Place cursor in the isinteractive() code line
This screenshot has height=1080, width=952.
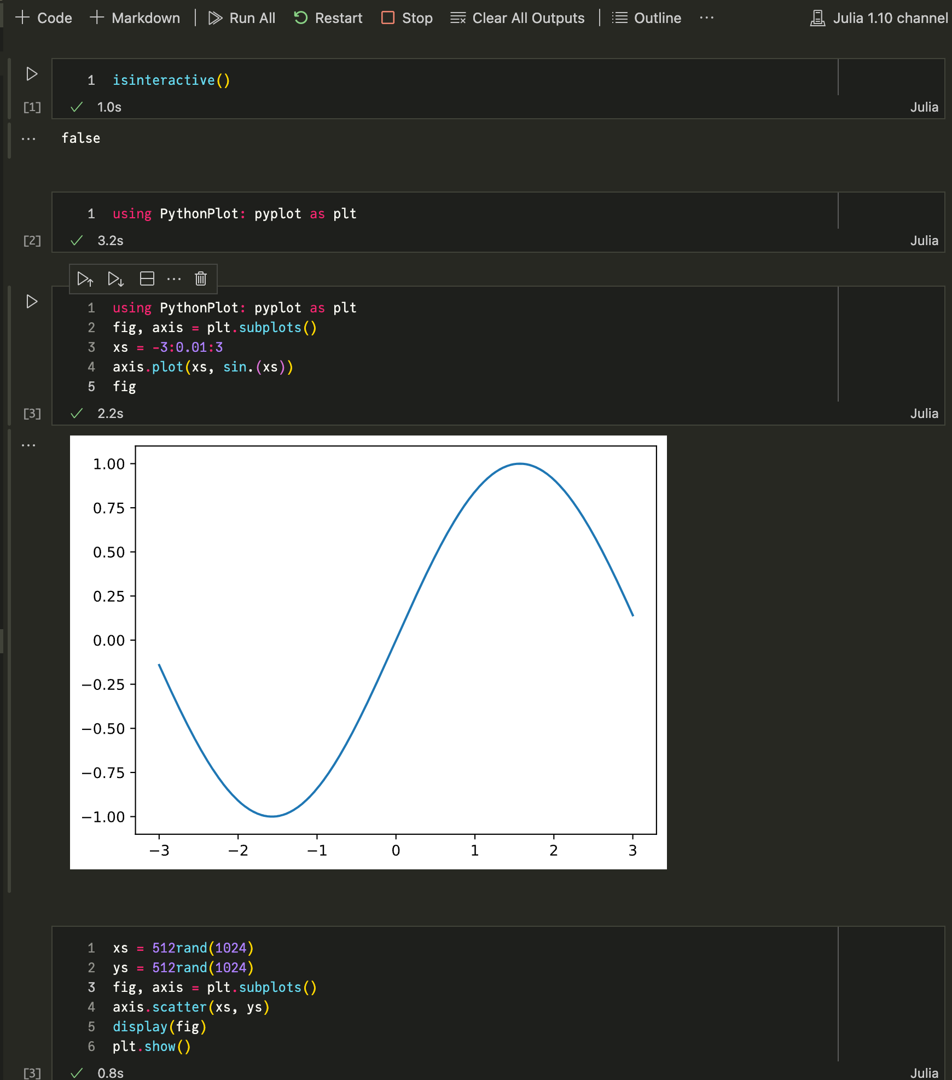pos(171,80)
